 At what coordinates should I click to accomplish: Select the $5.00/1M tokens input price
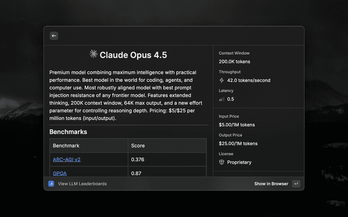[x=237, y=125]
